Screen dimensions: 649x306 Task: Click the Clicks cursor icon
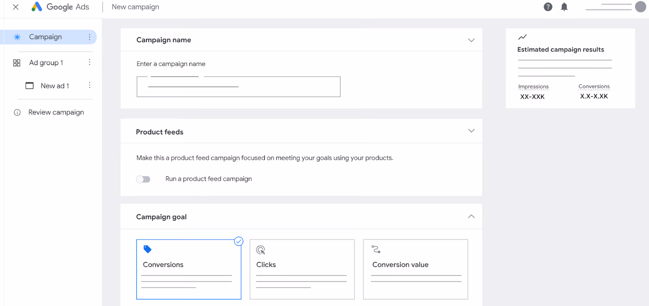point(261,250)
